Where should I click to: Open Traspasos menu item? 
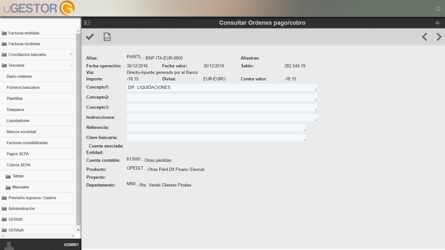(x=38, y=110)
